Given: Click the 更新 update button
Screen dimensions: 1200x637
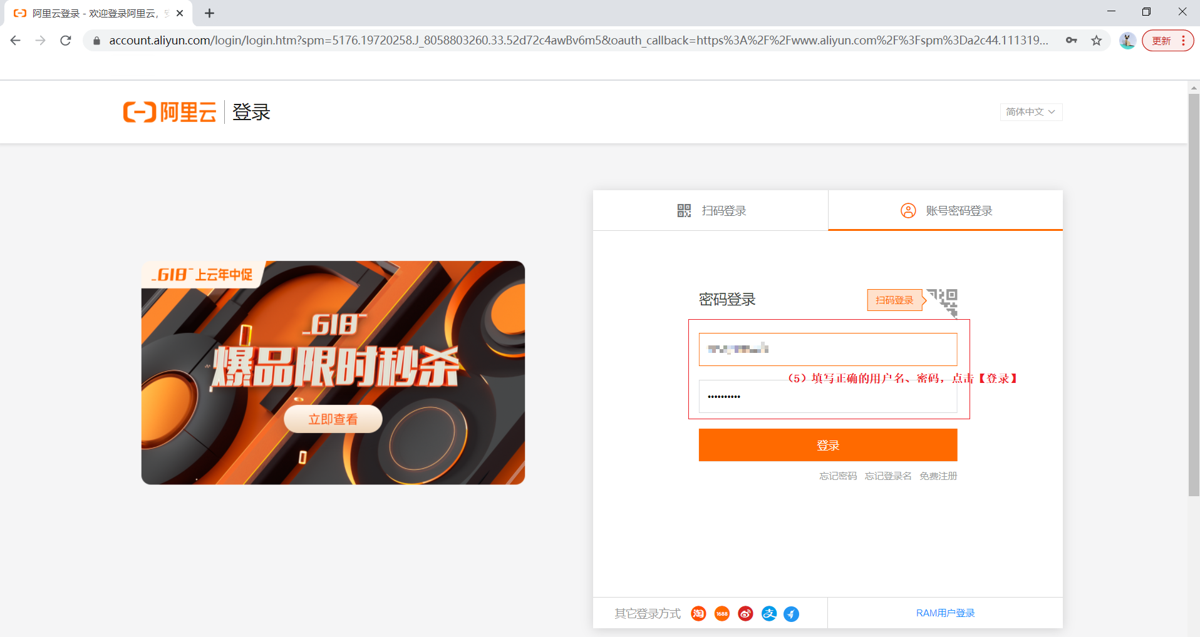Looking at the screenshot, I should (1162, 41).
